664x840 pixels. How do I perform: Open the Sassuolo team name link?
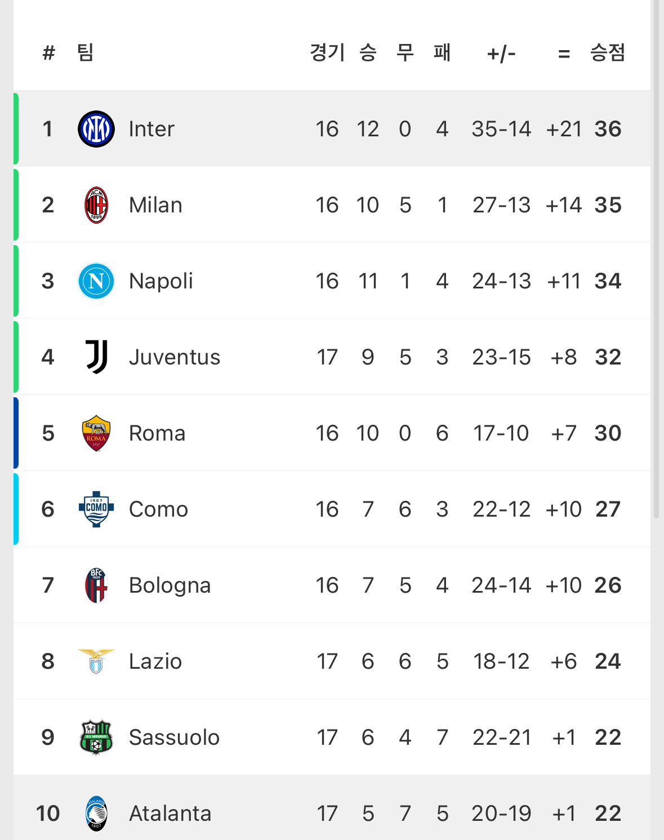point(174,737)
